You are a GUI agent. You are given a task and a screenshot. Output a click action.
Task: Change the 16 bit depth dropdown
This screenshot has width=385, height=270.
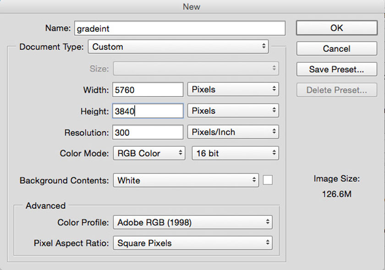235,154
